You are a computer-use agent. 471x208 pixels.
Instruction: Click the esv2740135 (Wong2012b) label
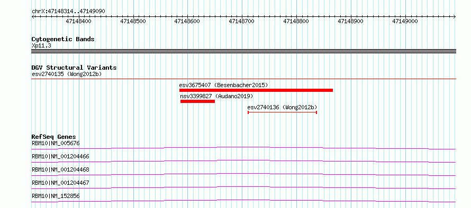tap(67, 74)
